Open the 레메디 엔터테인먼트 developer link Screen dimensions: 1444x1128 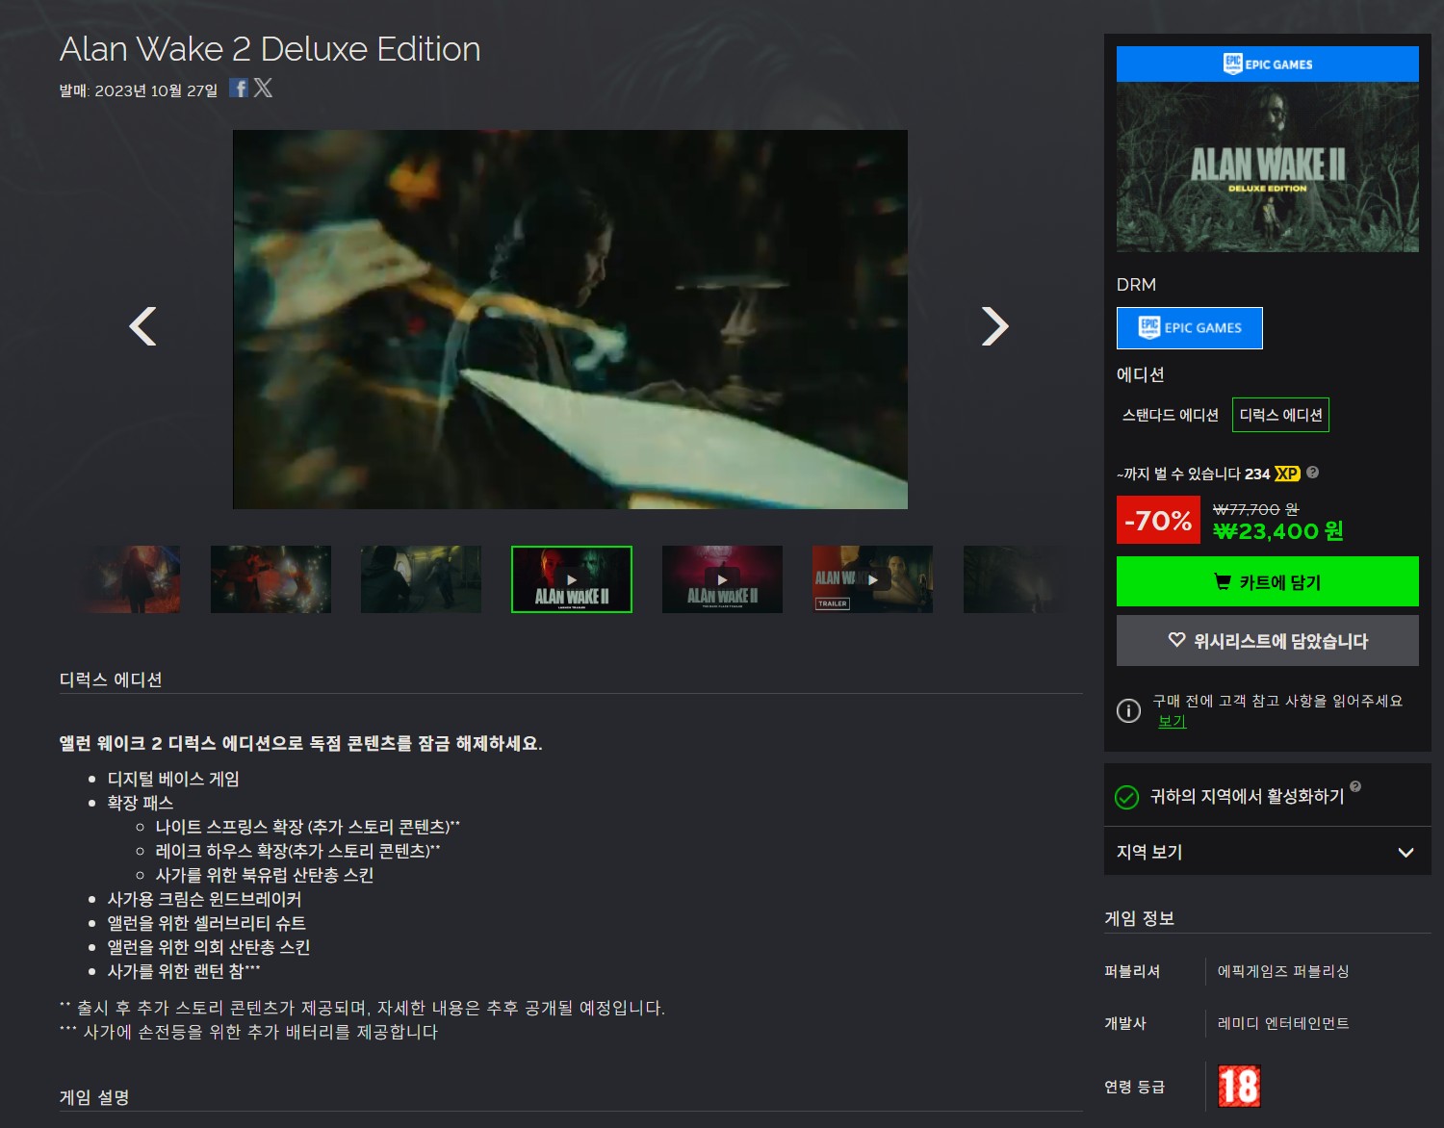click(1282, 1023)
